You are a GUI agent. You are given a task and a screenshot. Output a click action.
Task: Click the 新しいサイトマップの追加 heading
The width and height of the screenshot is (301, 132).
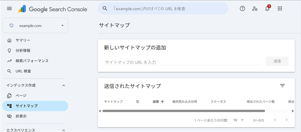point(135,48)
